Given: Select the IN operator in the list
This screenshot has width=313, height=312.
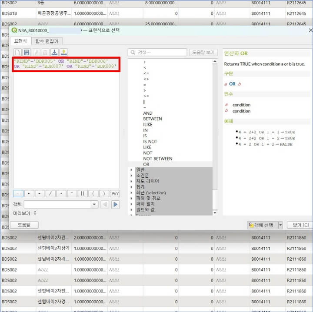Looking at the screenshot, I should click(x=145, y=130).
